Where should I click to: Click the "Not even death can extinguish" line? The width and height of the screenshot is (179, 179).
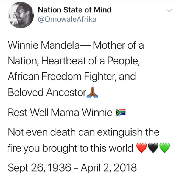(83, 132)
